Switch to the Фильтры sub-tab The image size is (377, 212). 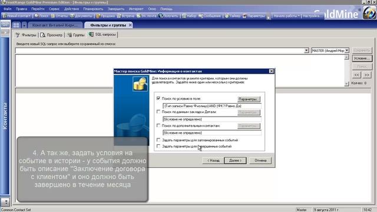tap(26, 35)
